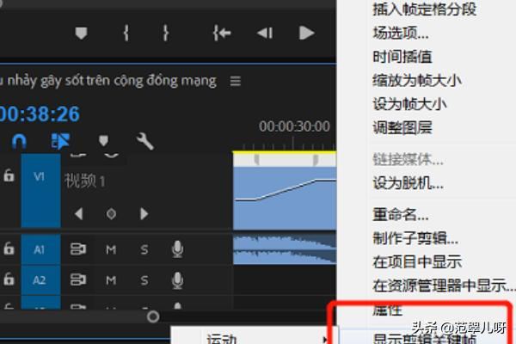Image resolution: width=516 pixels, height=344 pixels.
Task: Select 重命名... from the context menu
Action: pos(400,215)
